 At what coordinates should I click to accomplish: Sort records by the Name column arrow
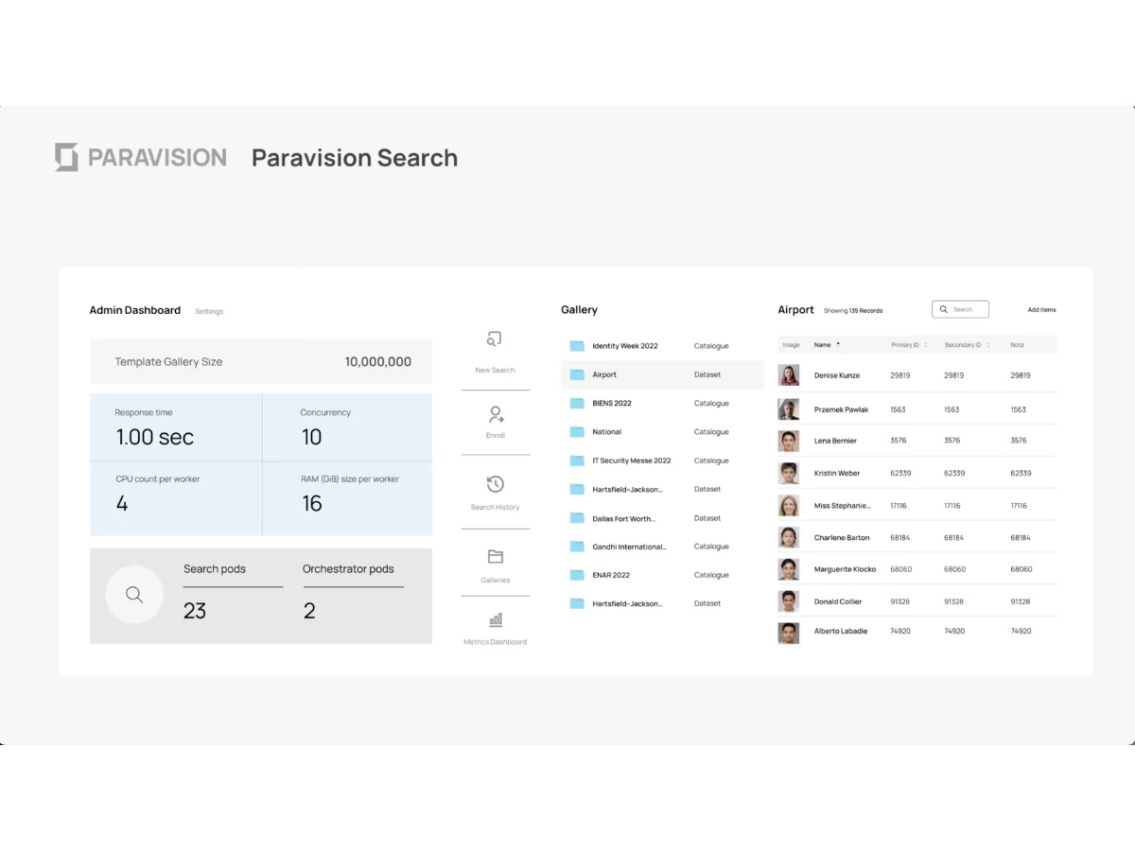838,345
